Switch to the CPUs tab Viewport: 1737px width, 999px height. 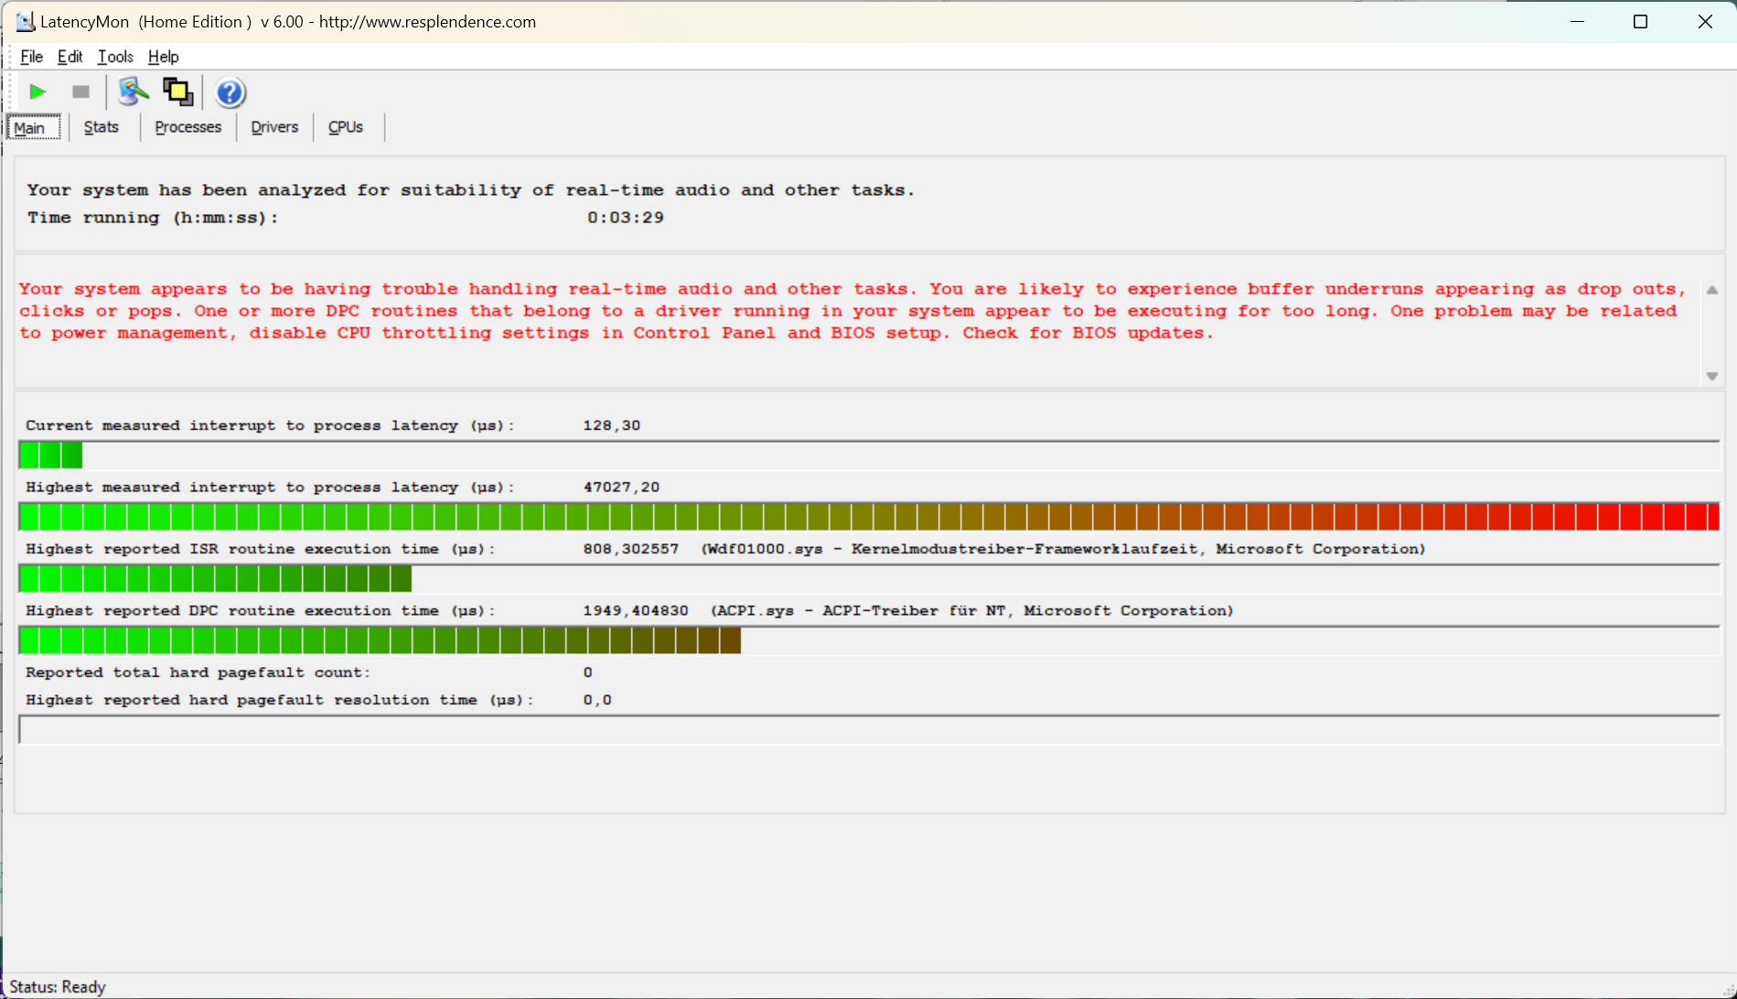point(346,127)
